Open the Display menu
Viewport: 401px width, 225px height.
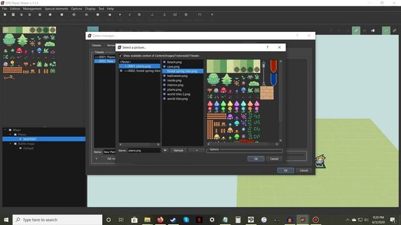pos(90,9)
